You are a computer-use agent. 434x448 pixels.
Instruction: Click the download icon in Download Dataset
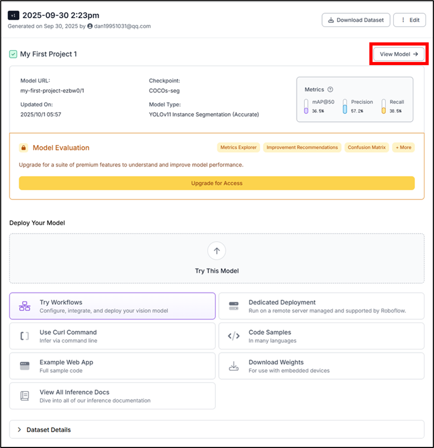point(331,20)
